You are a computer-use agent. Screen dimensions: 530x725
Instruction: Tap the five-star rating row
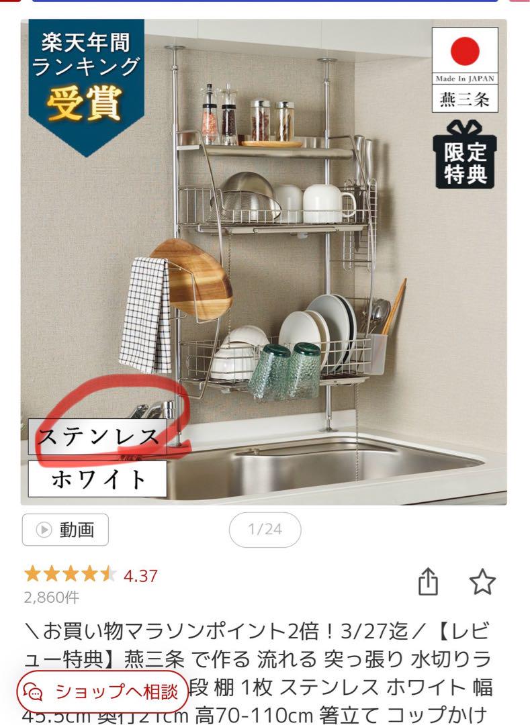[x=71, y=574]
